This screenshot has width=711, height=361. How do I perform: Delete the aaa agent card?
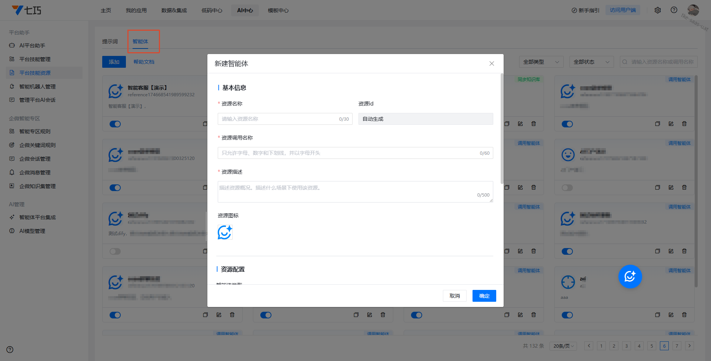click(684, 315)
